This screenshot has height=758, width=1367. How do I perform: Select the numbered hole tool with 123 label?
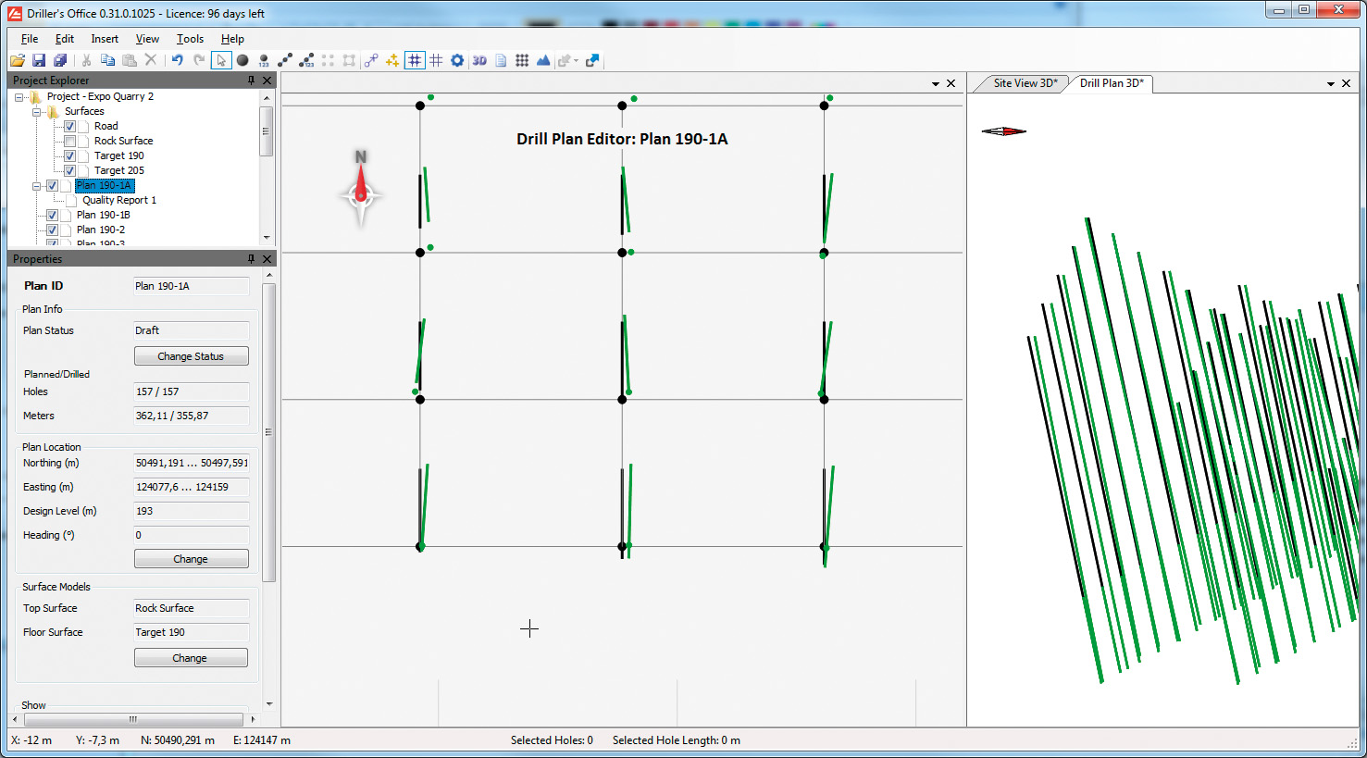(x=263, y=59)
